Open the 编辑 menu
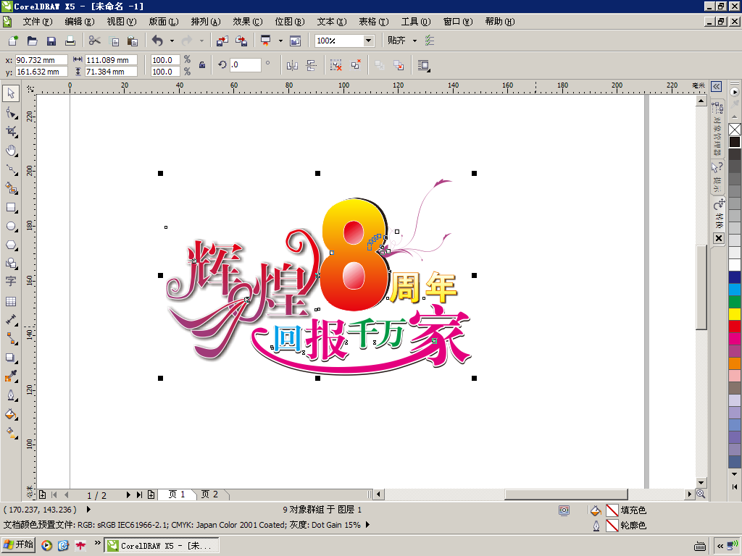The width and height of the screenshot is (742, 556). pos(80,21)
